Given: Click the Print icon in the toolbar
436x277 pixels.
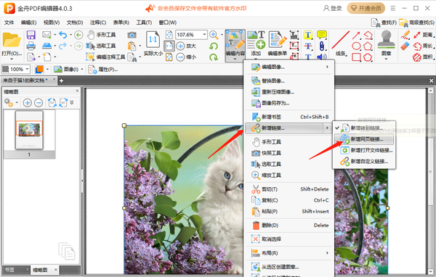Looking at the screenshot, I should click(x=31, y=46).
